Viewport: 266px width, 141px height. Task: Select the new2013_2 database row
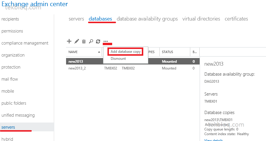[x=133, y=68]
